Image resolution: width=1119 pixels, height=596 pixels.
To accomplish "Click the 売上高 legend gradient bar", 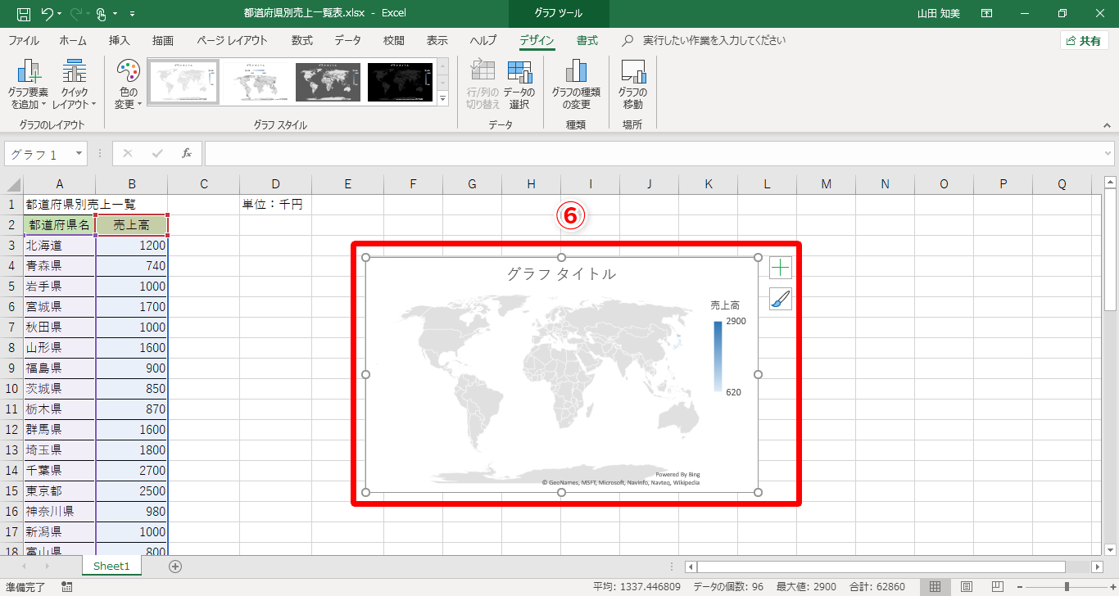I will point(718,357).
